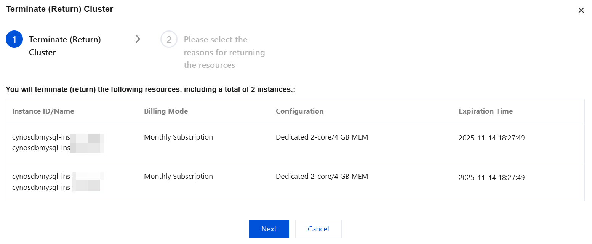Click the 'Configuration' column header
This screenshot has height=244, width=592.
coord(299,111)
